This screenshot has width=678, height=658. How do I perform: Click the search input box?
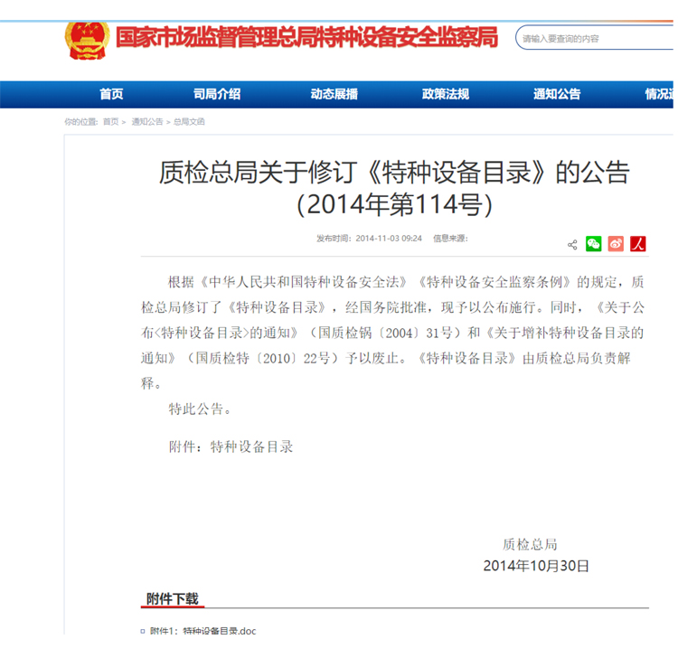pyautogui.click(x=597, y=38)
